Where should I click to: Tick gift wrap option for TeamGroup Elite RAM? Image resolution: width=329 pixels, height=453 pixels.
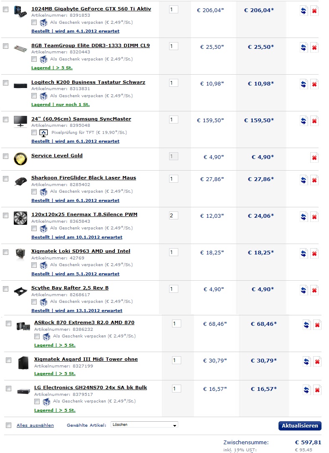[x=34, y=59]
